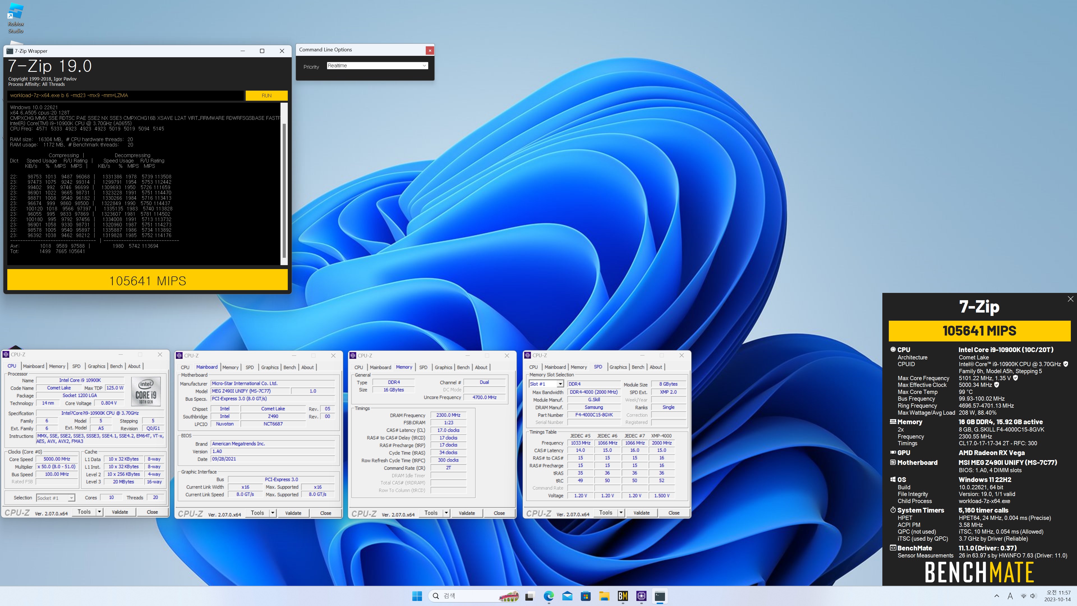Viewport: 1077px width, 606px height.
Task: Minimize the 7-Zip Wrapper window
Action: coord(243,51)
